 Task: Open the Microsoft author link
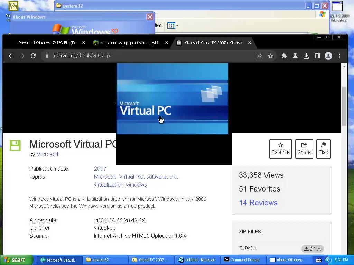tap(47, 154)
